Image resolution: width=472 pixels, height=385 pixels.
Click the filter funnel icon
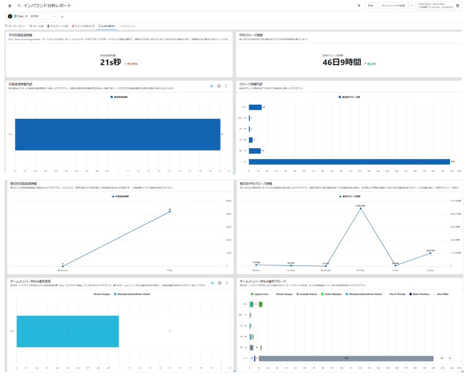click(x=359, y=6)
